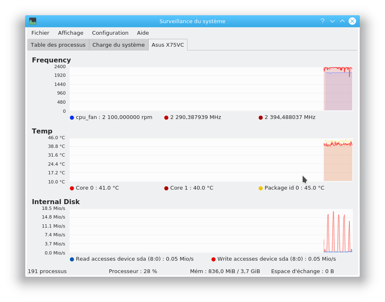Click the Surveillance du système window title
This screenshot has height=302, width=385.
click(192, 21)
